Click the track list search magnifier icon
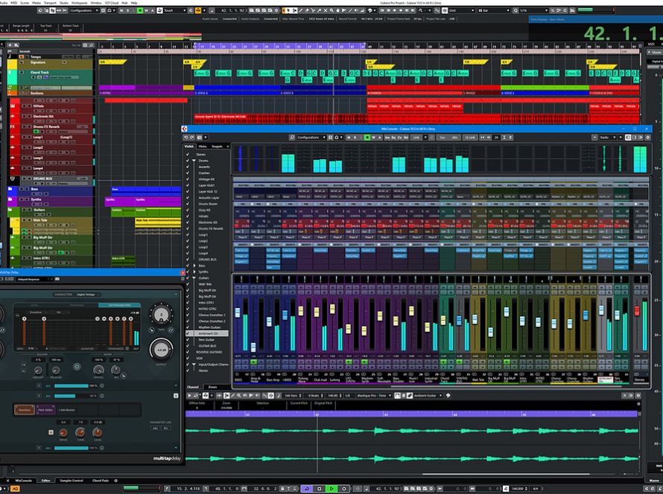 click(92, 45)
